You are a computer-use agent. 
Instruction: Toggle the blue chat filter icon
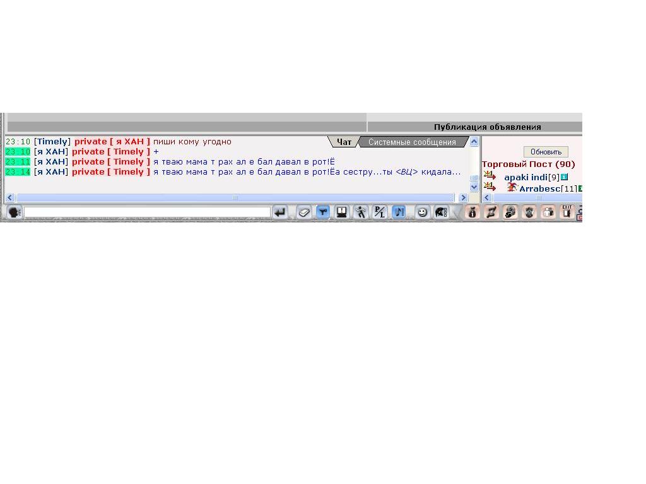click(x=323, y=212)
